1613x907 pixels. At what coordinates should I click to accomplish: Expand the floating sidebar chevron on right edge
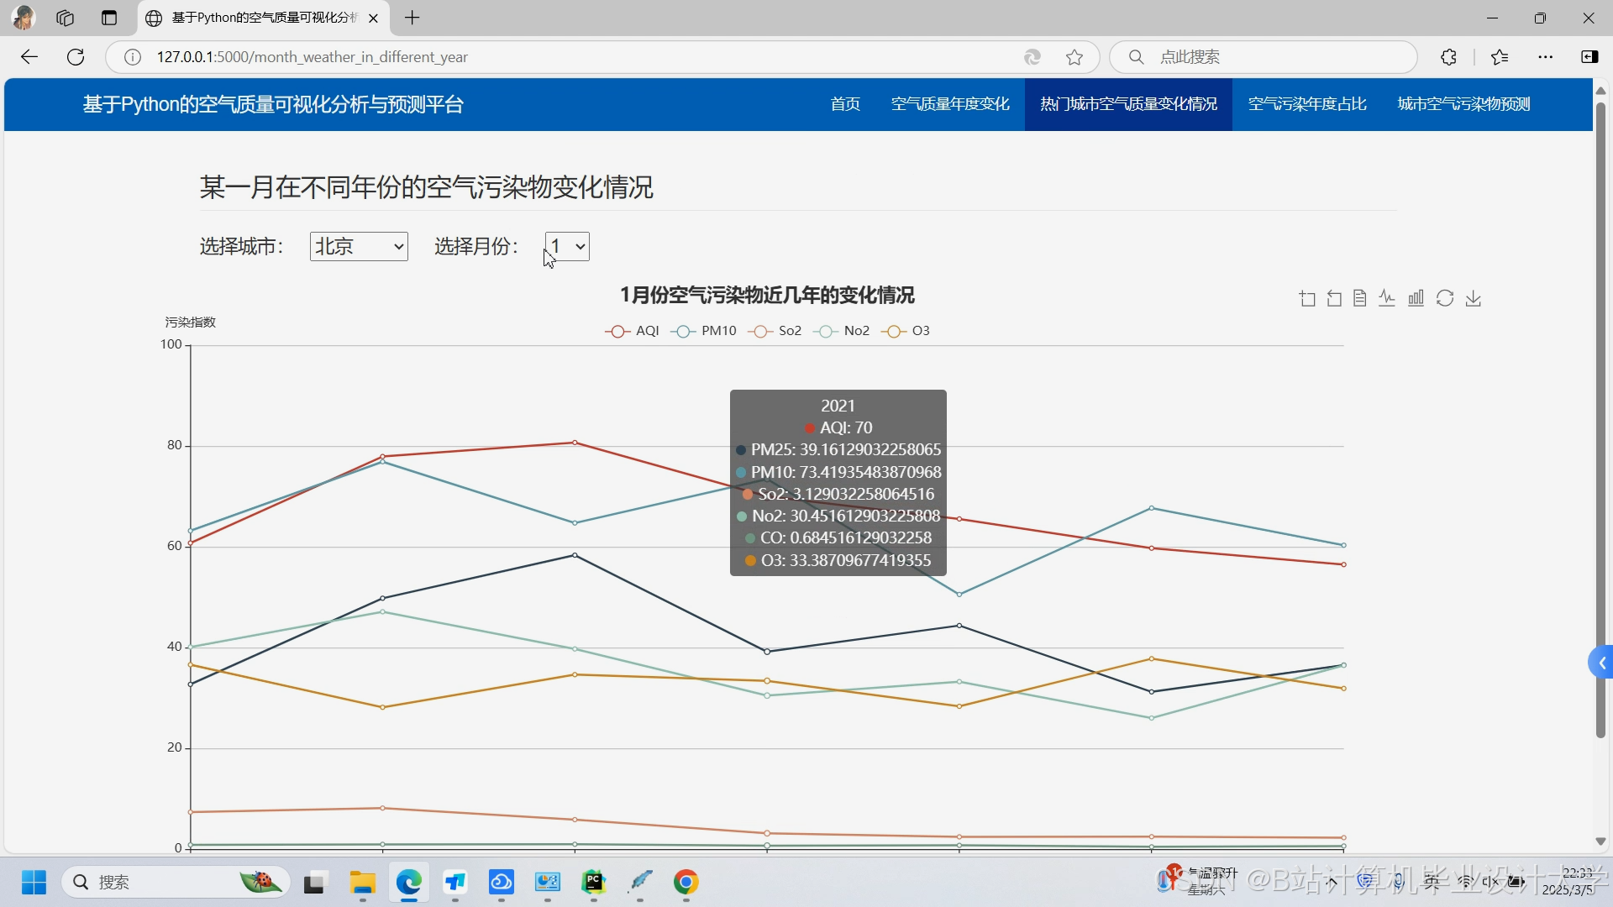[x=1601, y=663]
